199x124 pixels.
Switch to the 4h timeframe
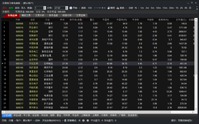coord(186,8)
